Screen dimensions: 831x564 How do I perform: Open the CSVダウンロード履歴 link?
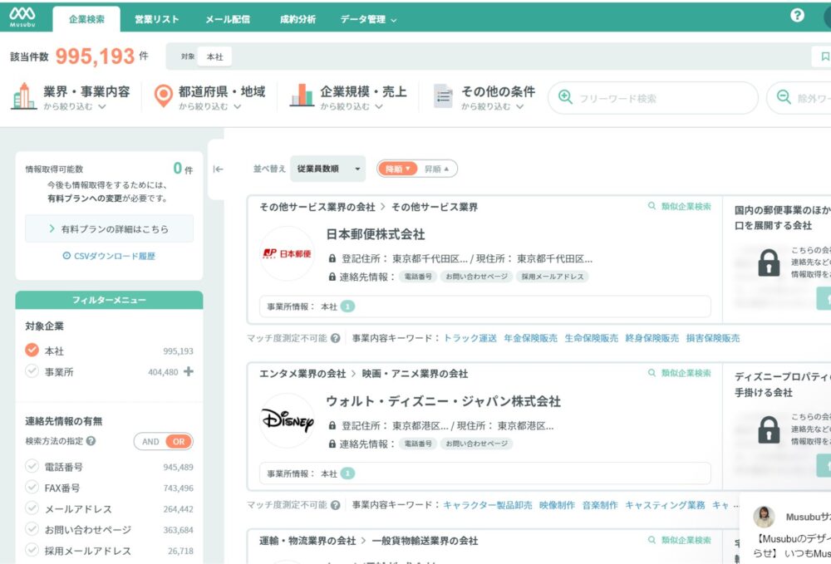click(x=109, y=256)
